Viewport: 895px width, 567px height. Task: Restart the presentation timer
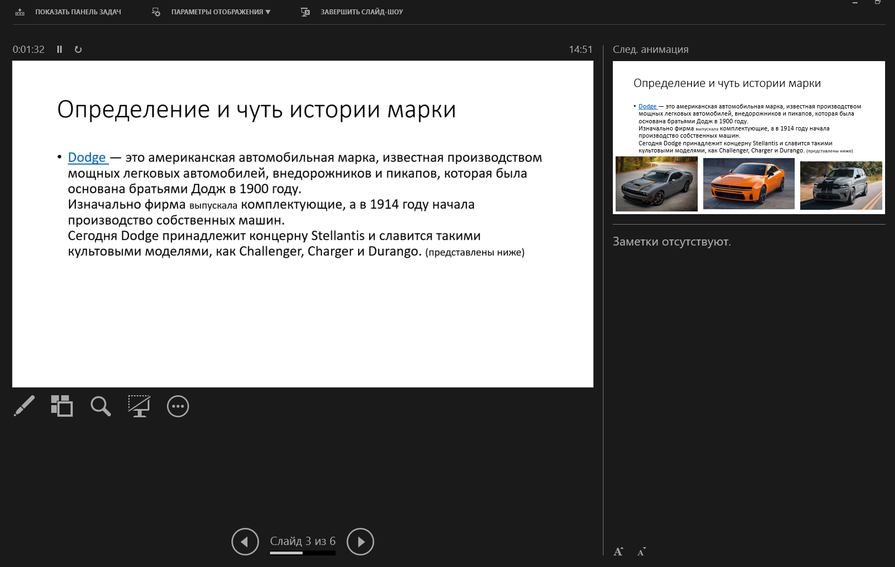click(78, 49)
